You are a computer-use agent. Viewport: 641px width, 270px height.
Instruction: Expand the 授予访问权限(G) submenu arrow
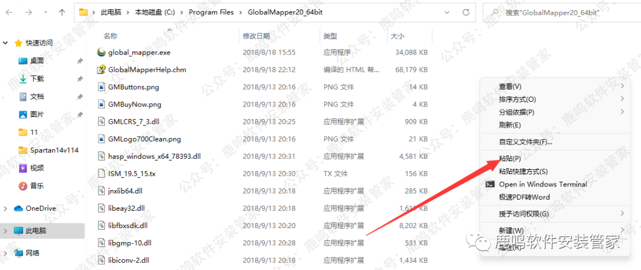(x=622, y=213)
